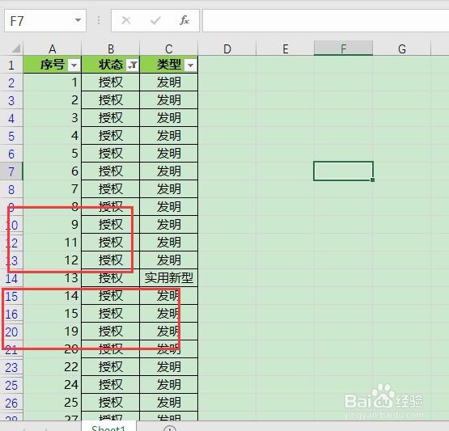Image resolution: width=449 pixels, height=431 pixels.
Task: Select row 5 header
Action: 11,136
